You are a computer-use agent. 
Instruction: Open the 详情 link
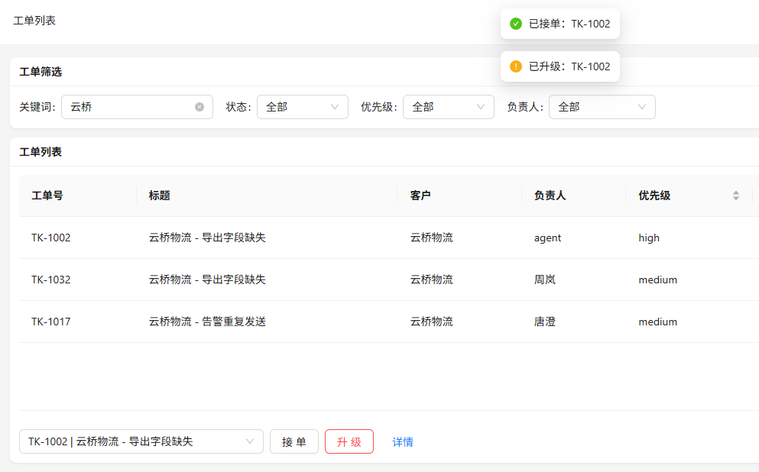coord(403,442)
